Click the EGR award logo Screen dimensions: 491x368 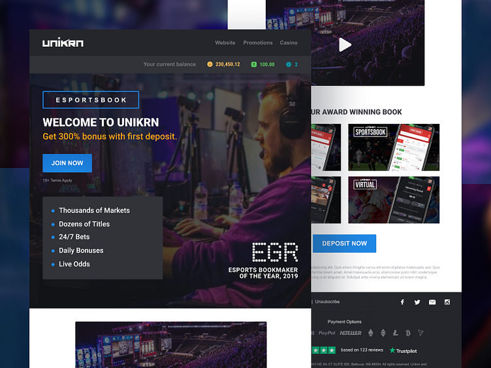coord(275,252)
